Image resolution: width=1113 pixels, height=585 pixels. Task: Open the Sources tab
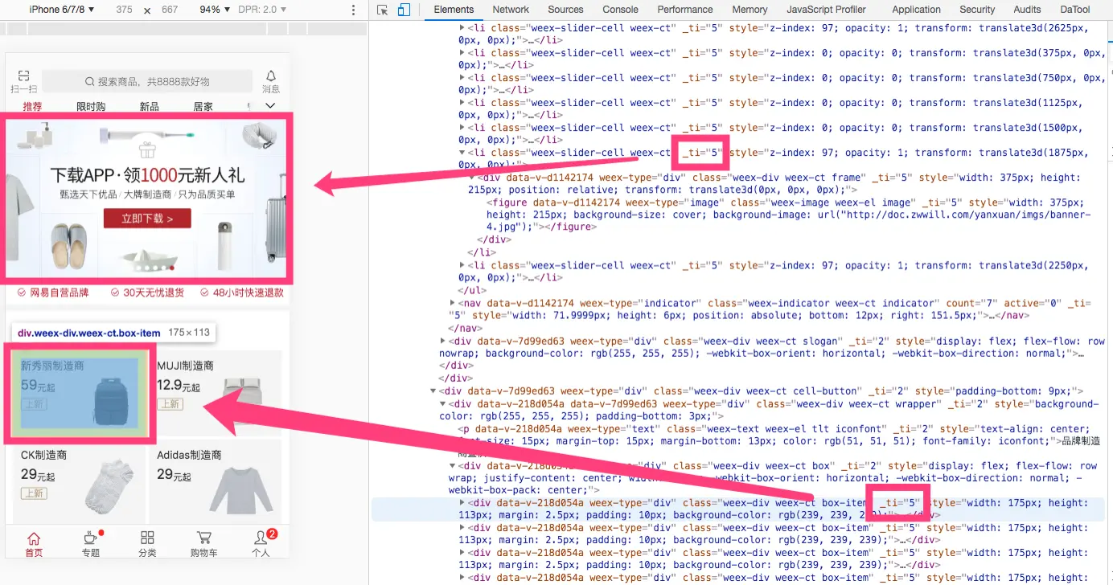[565, 10]
